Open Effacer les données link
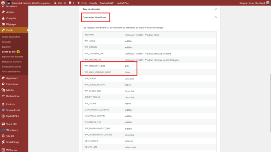The width and height of the screenshot is (271, 152). tap(12, 62)
